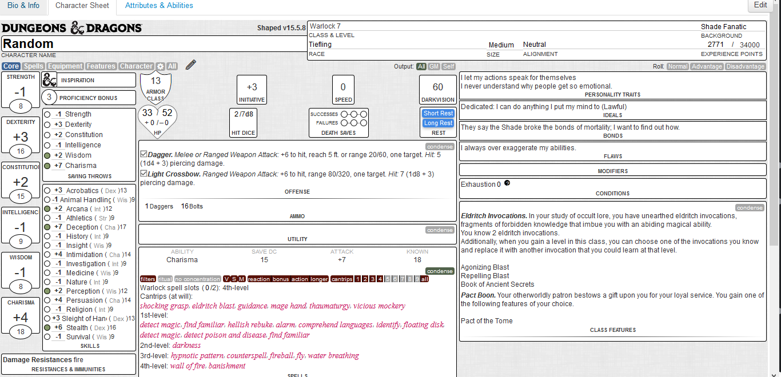Toggle Acrobatics skill proficiency circle
Viewport: 781px width, 377px height.
(47, 191)
